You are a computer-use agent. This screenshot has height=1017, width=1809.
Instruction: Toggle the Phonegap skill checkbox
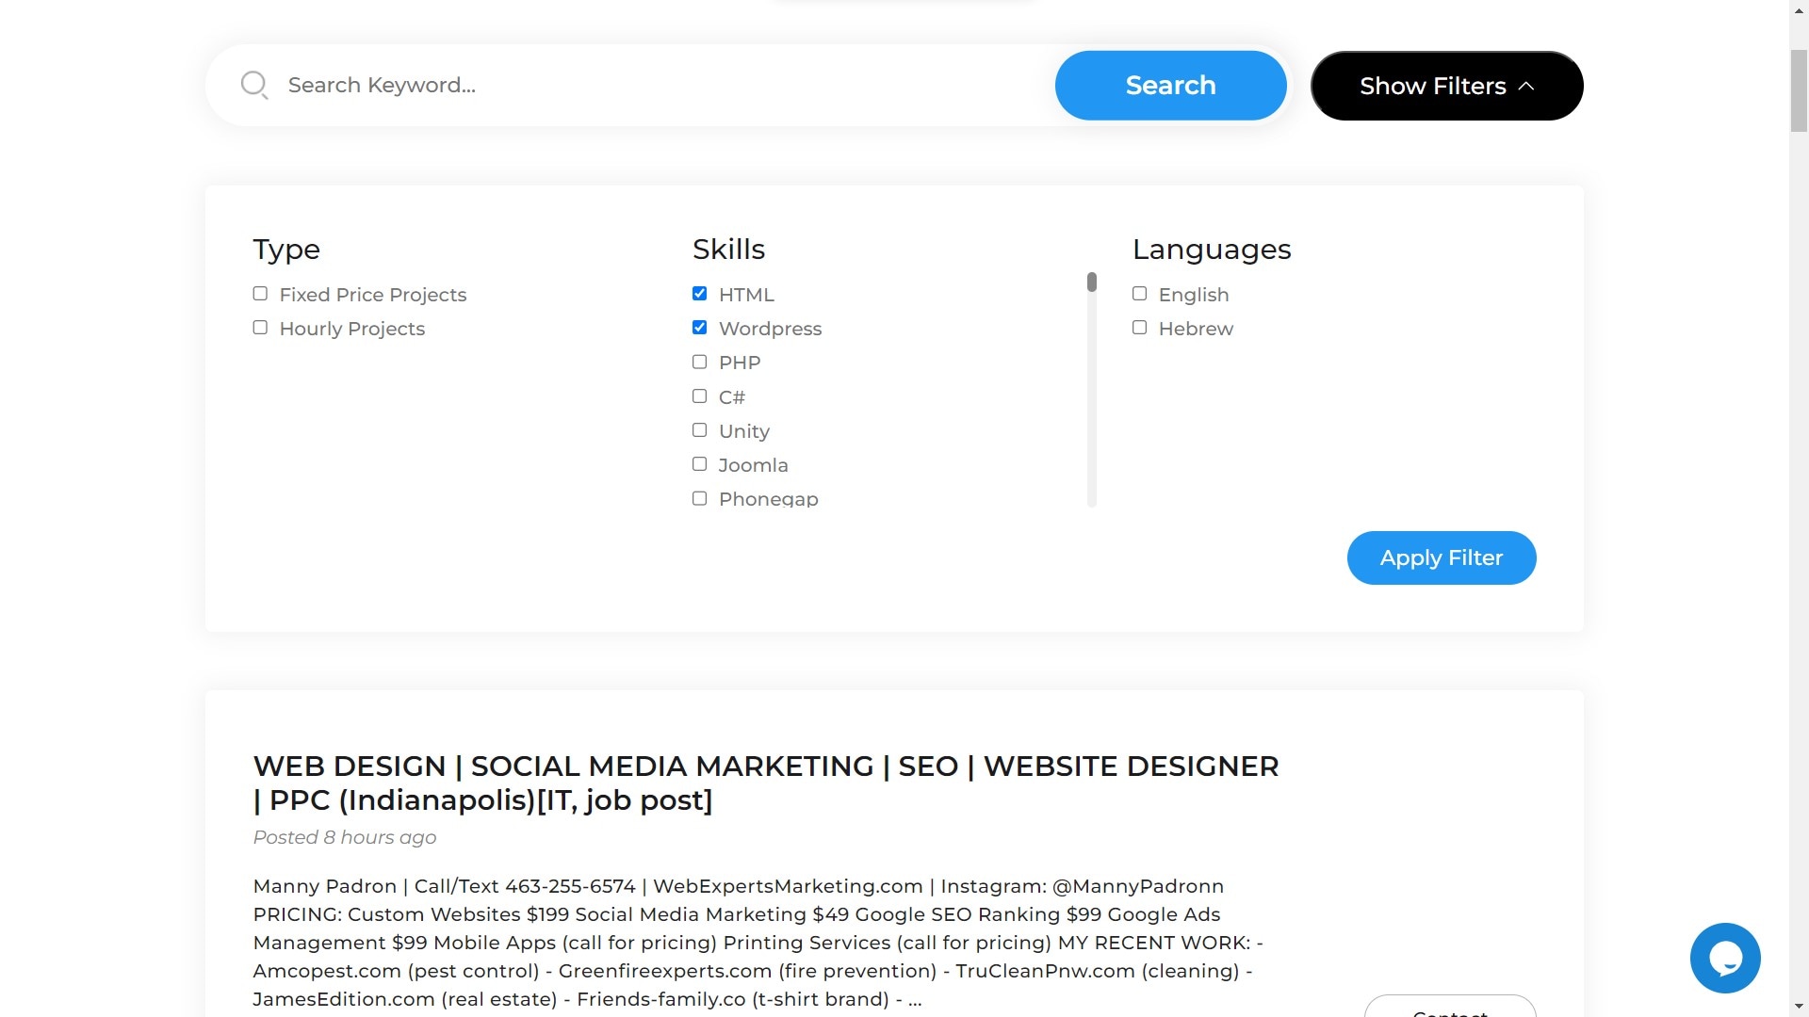coord(699,498)
